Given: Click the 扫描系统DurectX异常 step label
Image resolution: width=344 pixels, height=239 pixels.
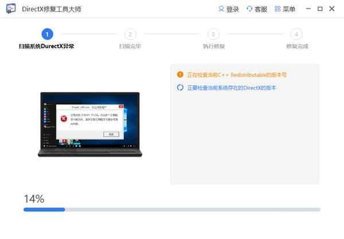Looking at the screenshot, I should (x=46, y=46).
